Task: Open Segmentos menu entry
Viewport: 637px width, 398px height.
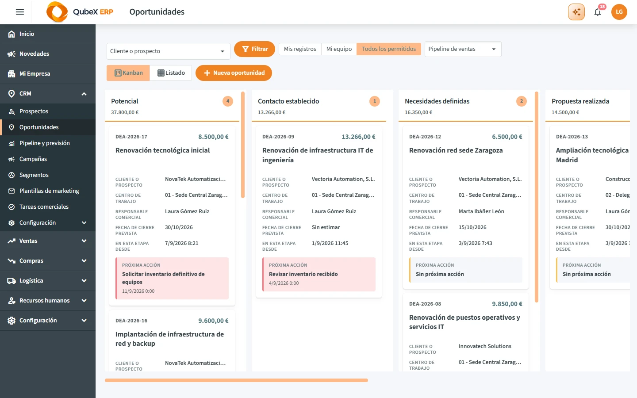Action: point(48,175)
